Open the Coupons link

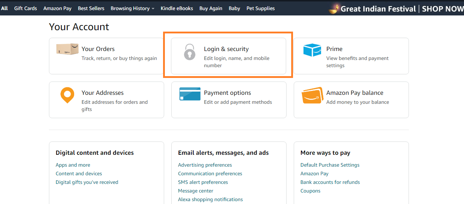pyautogui.click(x=311, y=191)
